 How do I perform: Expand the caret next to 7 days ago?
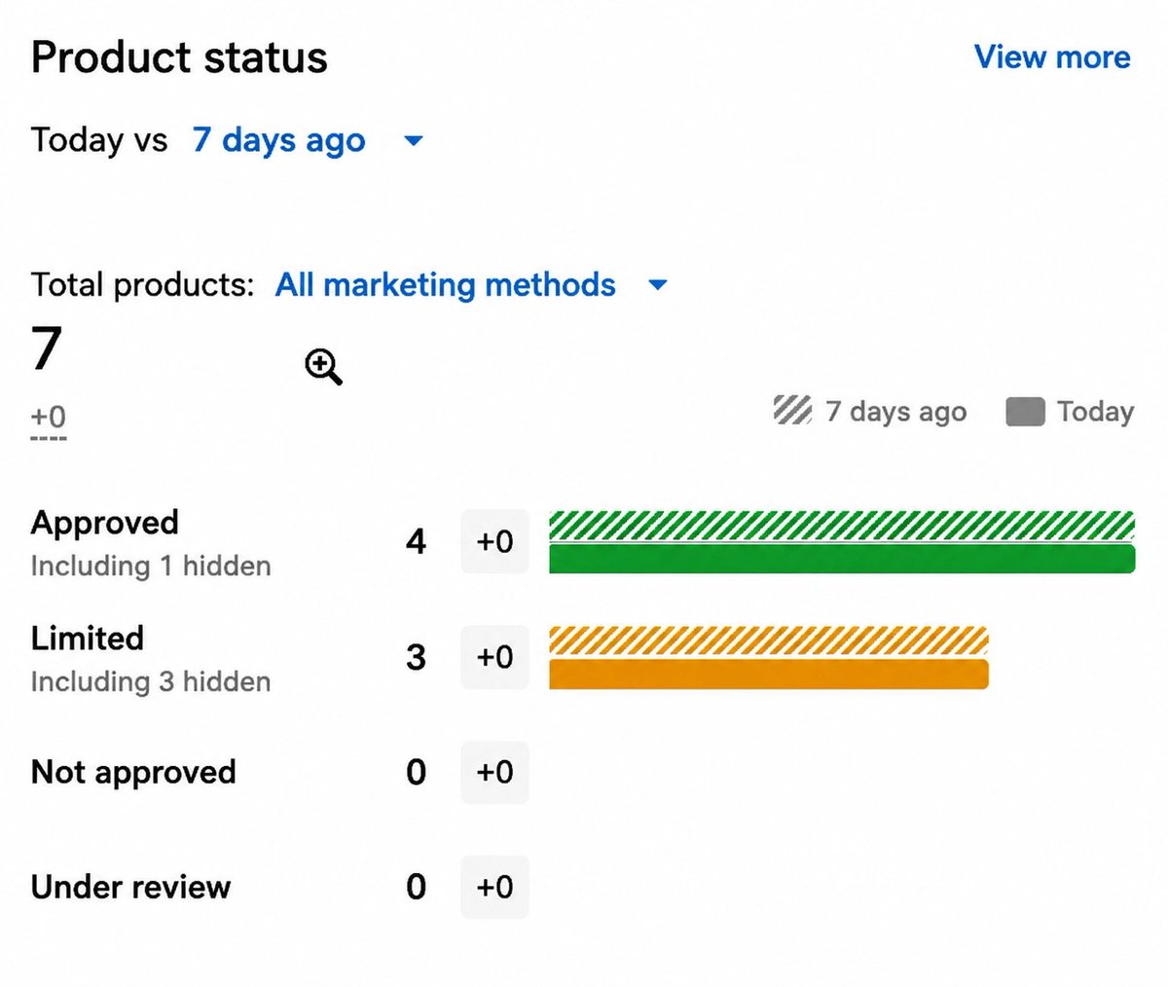(414, 141)
